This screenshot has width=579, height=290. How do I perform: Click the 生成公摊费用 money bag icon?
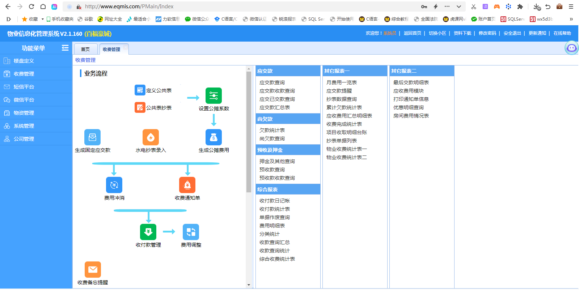(214, 137)
